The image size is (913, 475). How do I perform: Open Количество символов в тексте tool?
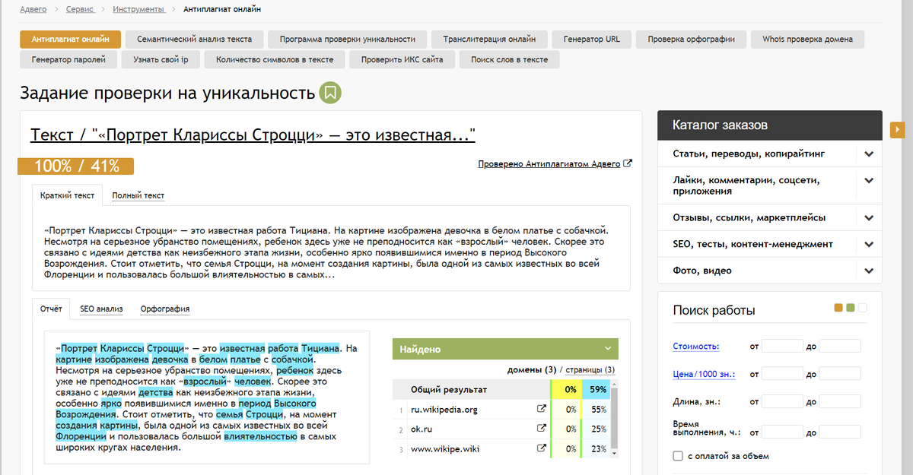pos(275,59)
